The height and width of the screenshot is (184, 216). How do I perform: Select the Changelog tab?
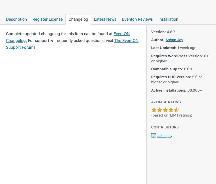78,19
